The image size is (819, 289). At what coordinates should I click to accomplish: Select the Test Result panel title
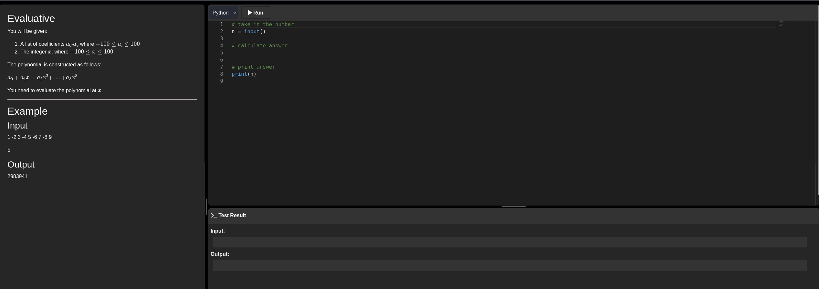[x=232, y=216]
